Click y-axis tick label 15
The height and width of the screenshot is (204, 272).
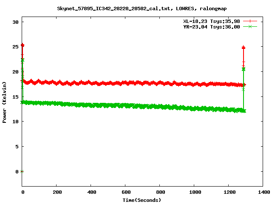pos(15,97)
